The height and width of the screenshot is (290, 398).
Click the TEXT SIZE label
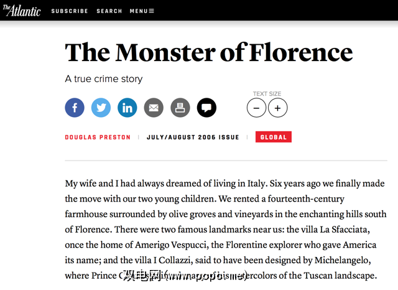point(267,94)
